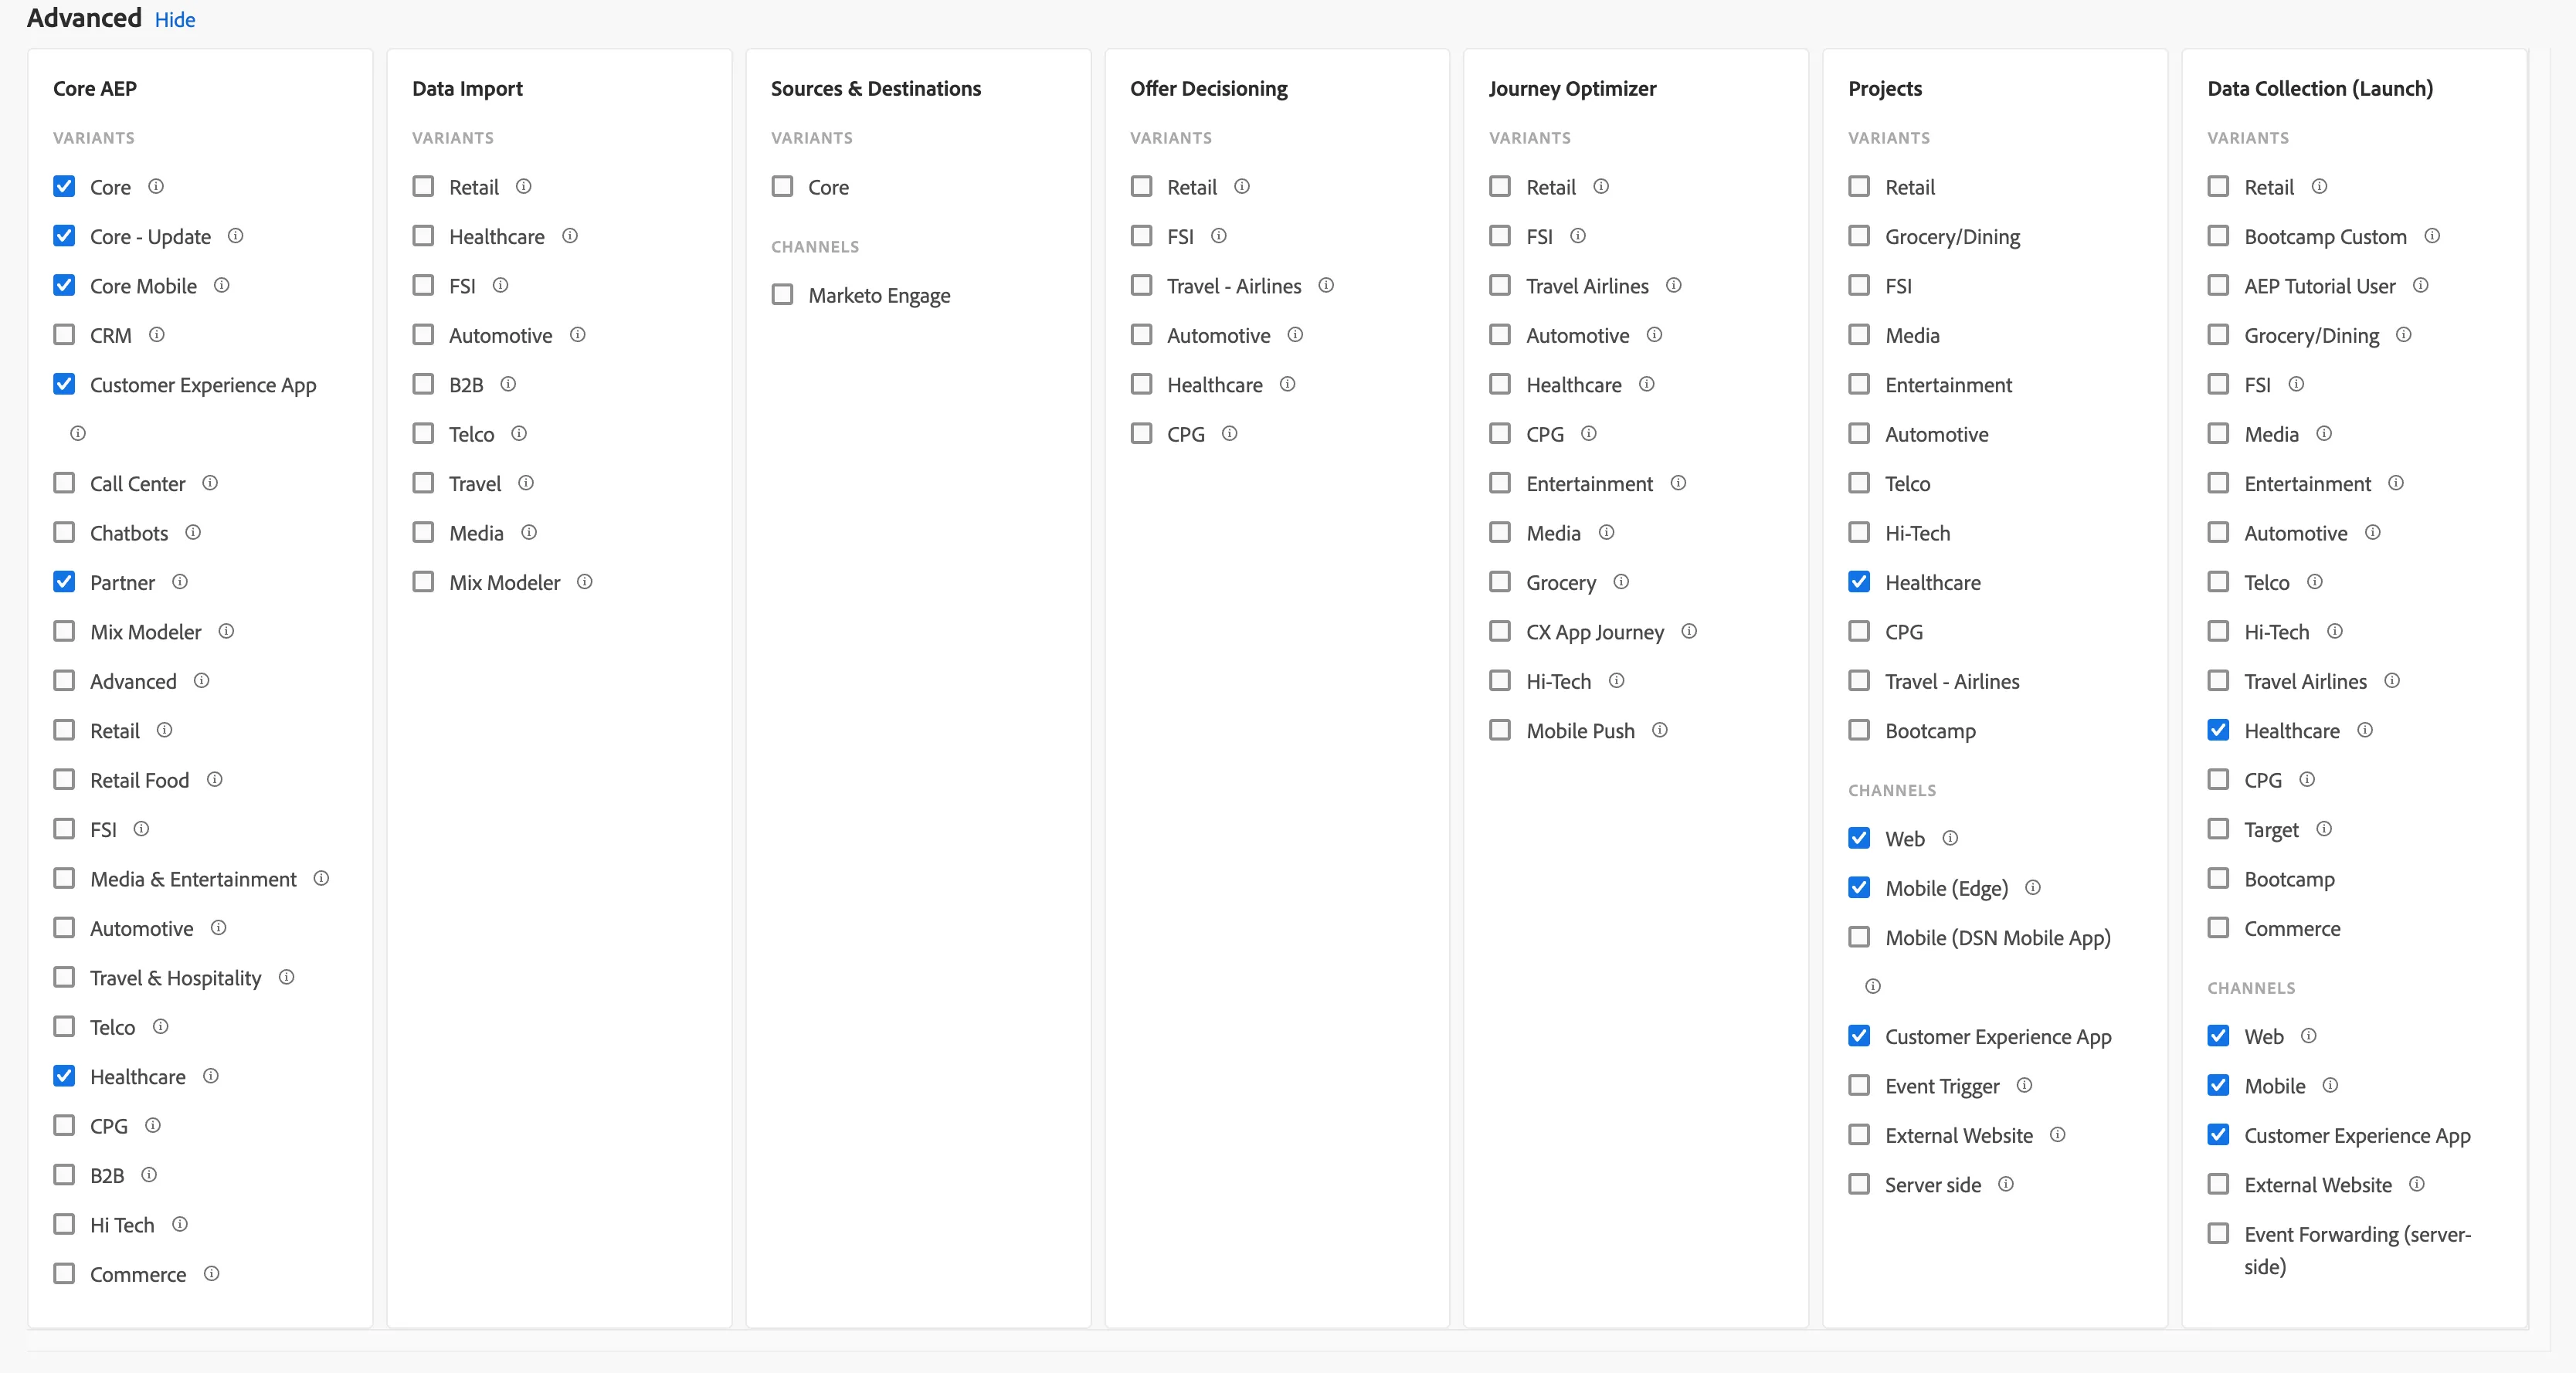Open the info icon next to Call Center
This screenshot has height=1373, width=2576.
pos(210,483)
